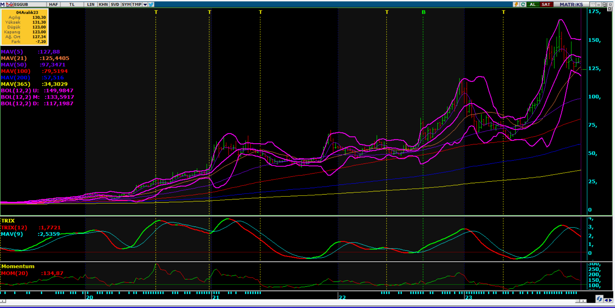Click the lightning bolt quick-order icon
Screen dimensions: 615x308
tap(516, 5)
